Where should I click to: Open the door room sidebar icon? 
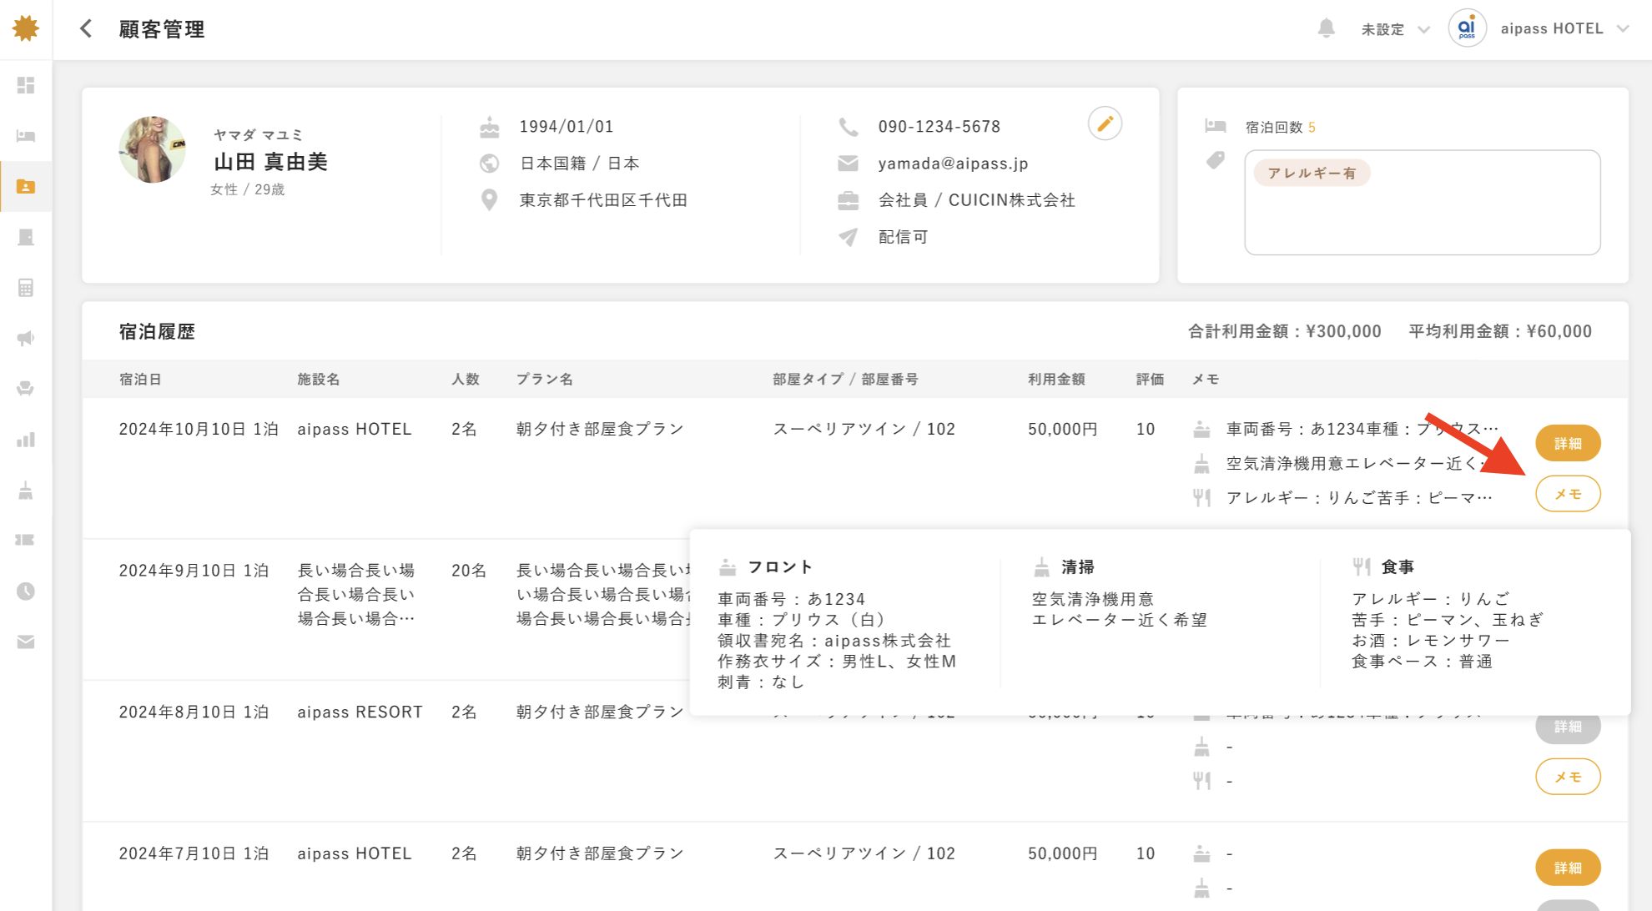(26, 238)
